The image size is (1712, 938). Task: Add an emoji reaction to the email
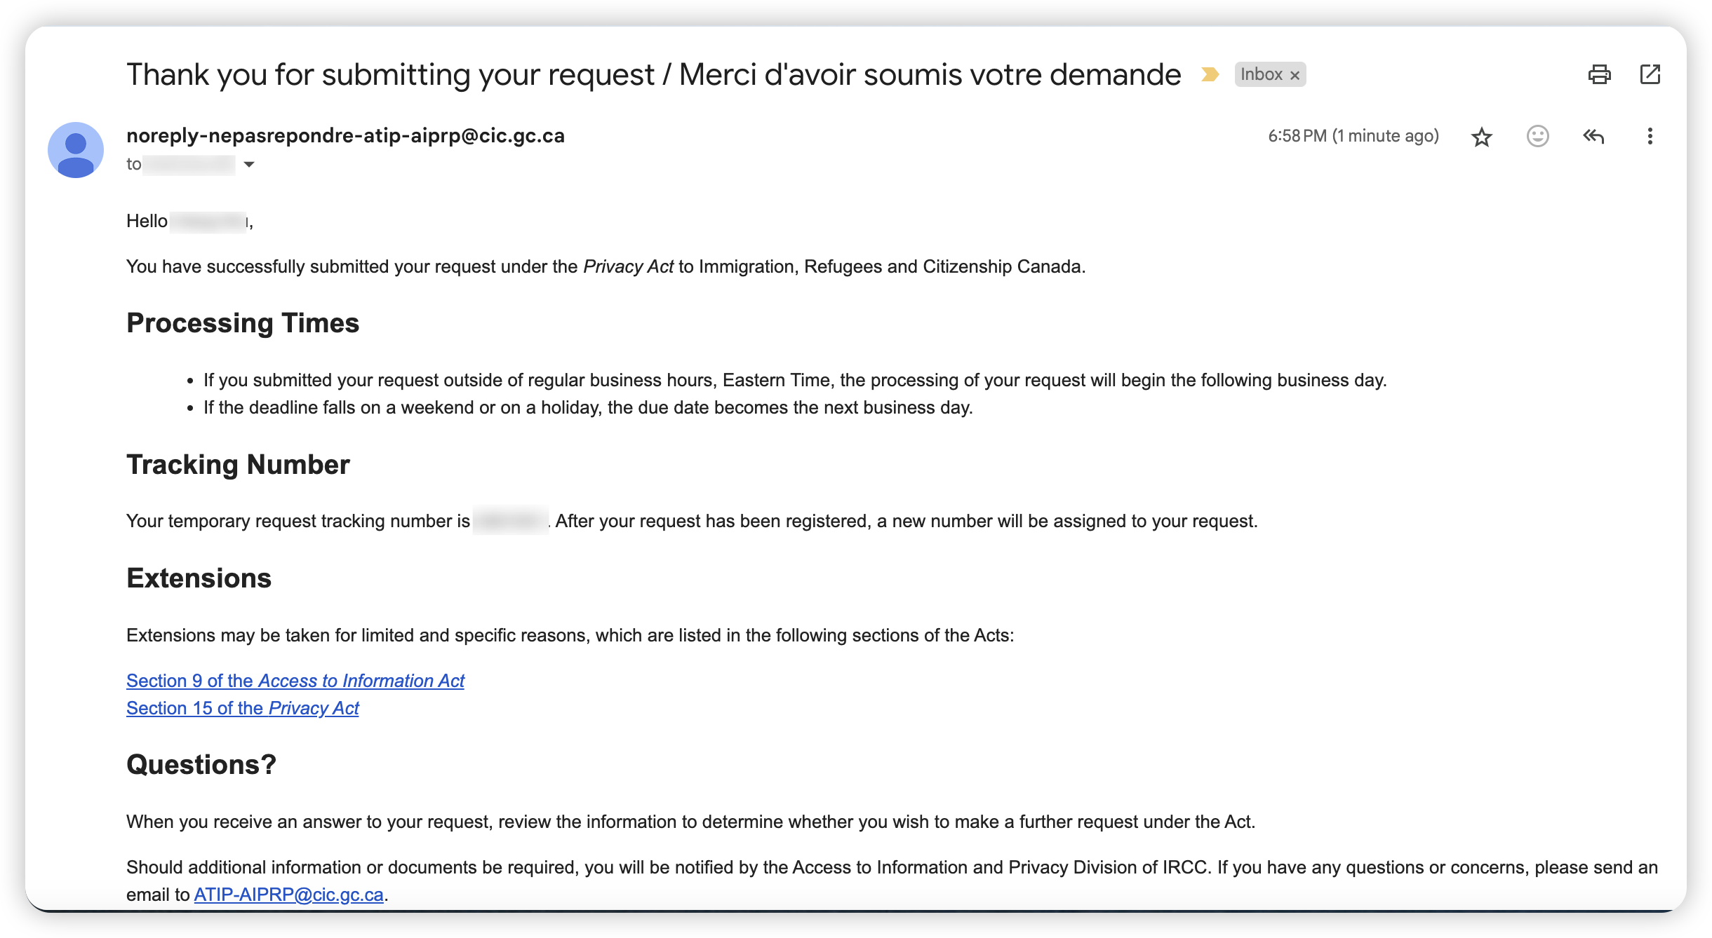[x=1537, y=136]
